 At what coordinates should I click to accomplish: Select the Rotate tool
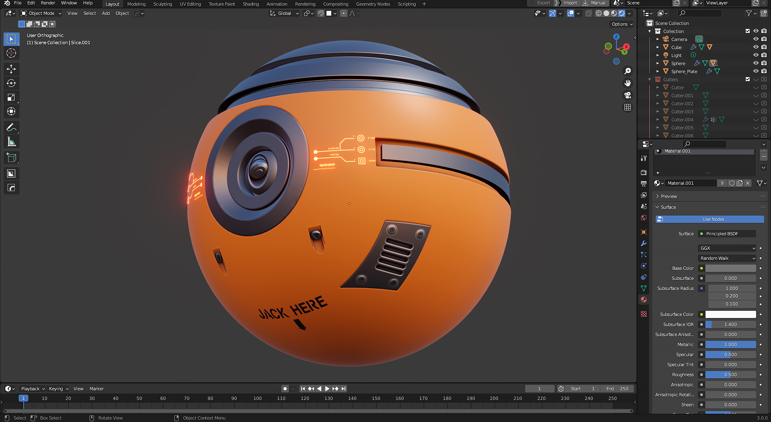click(x=11, y=83)
